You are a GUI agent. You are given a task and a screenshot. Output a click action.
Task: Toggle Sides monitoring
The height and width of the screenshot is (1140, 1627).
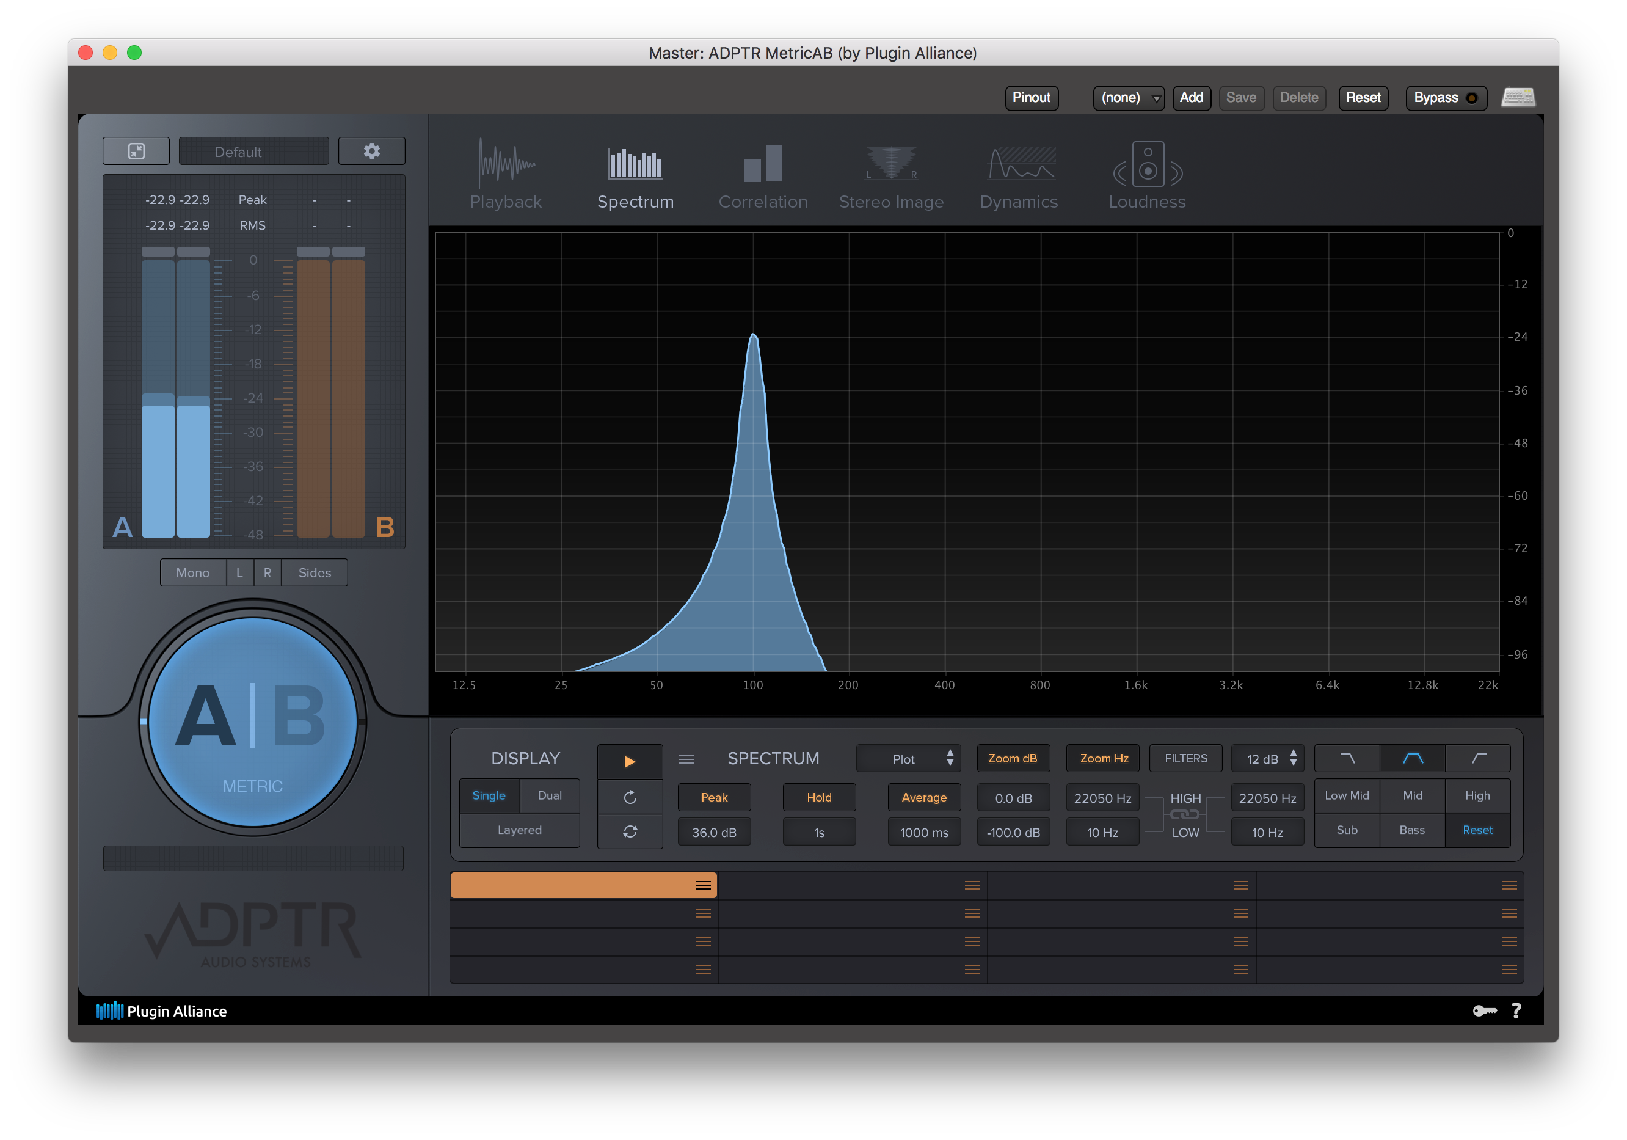pyautogui.click(x=315, y=573)
